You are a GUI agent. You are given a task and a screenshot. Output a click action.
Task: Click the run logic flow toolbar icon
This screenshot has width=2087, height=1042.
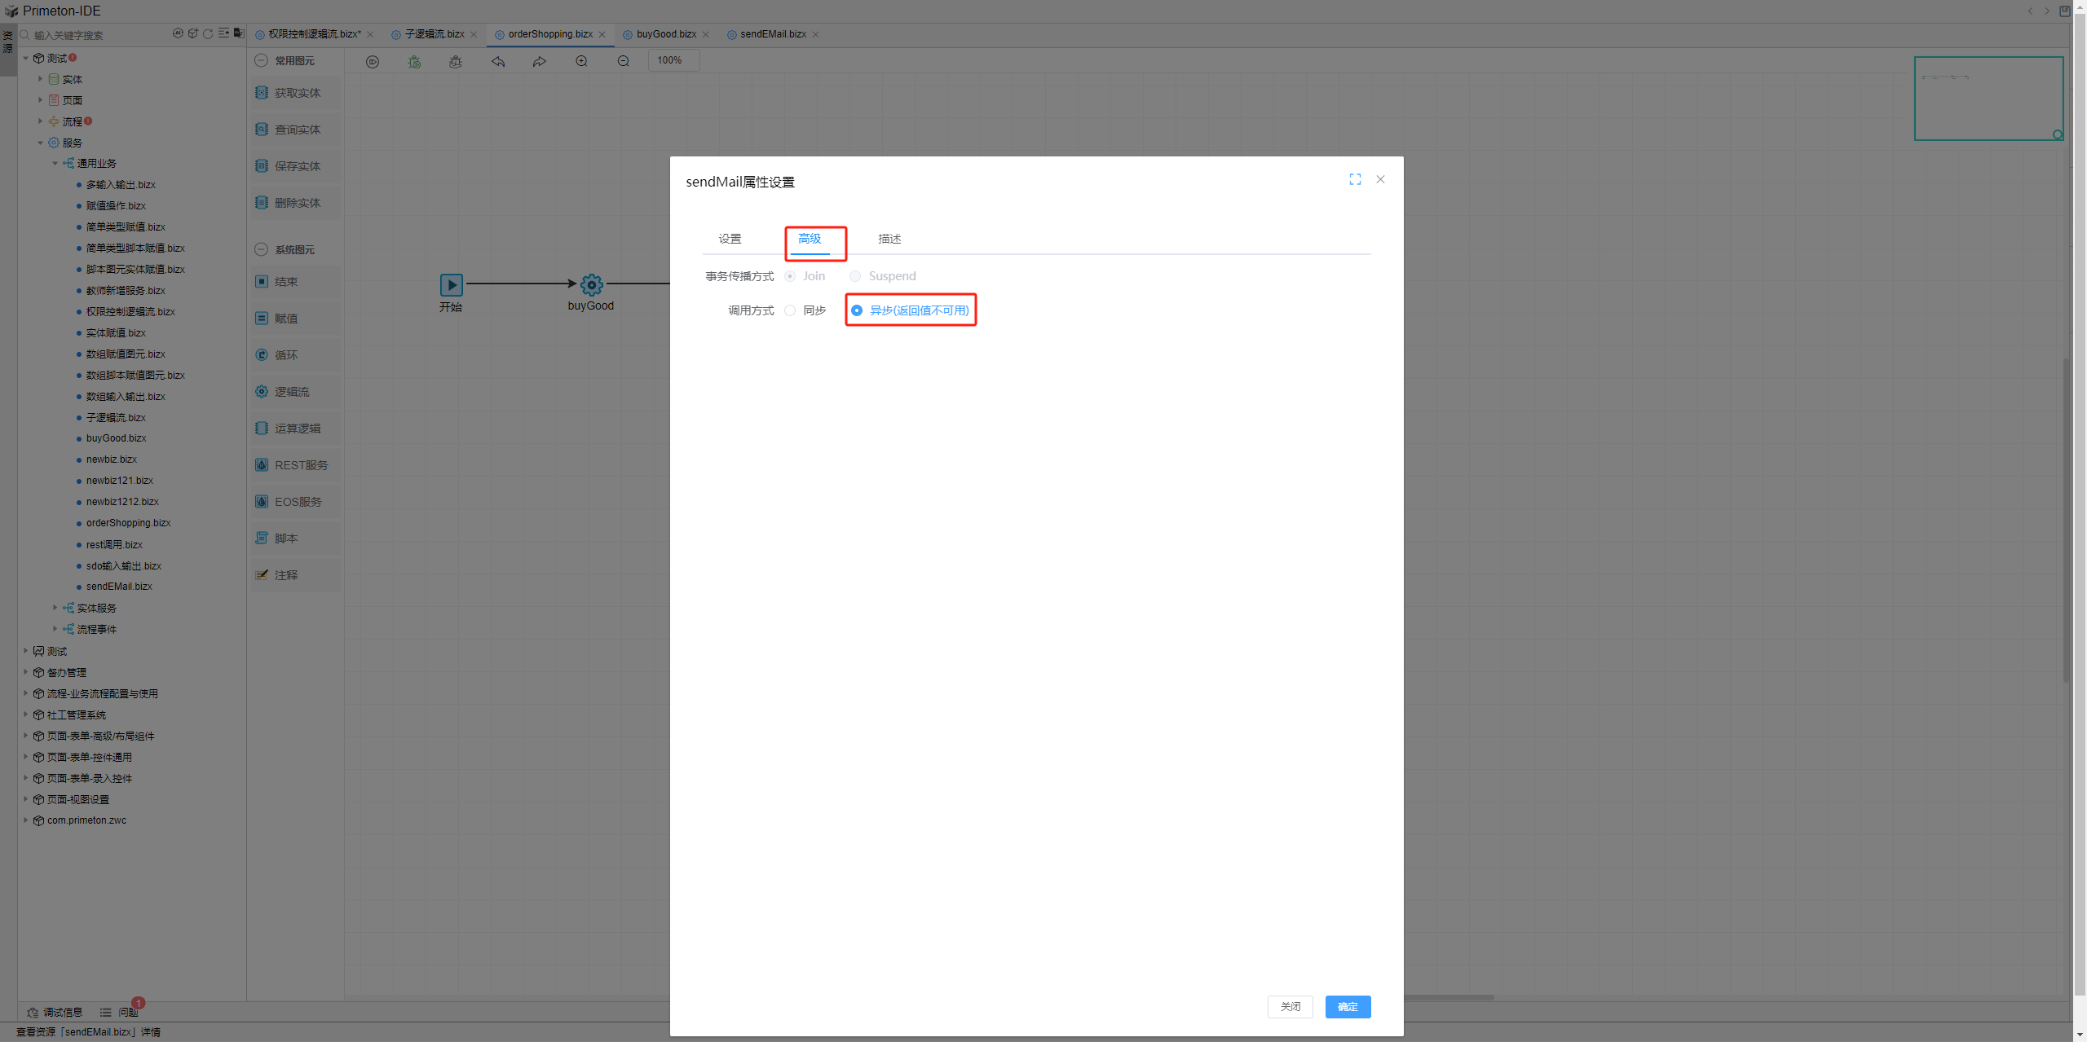coord(373,62)
